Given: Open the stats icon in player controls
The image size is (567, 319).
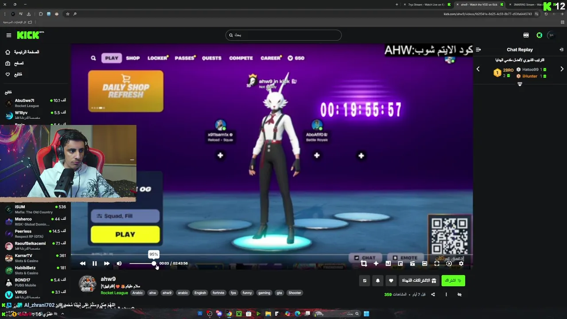Looking at the screenshot, I should pos(388,263).
